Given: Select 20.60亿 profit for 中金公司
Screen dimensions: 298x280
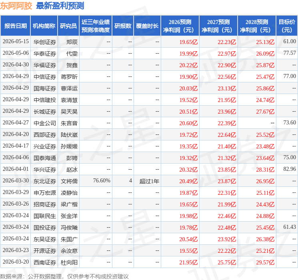Looking at the screenshot, I should 188,123.
